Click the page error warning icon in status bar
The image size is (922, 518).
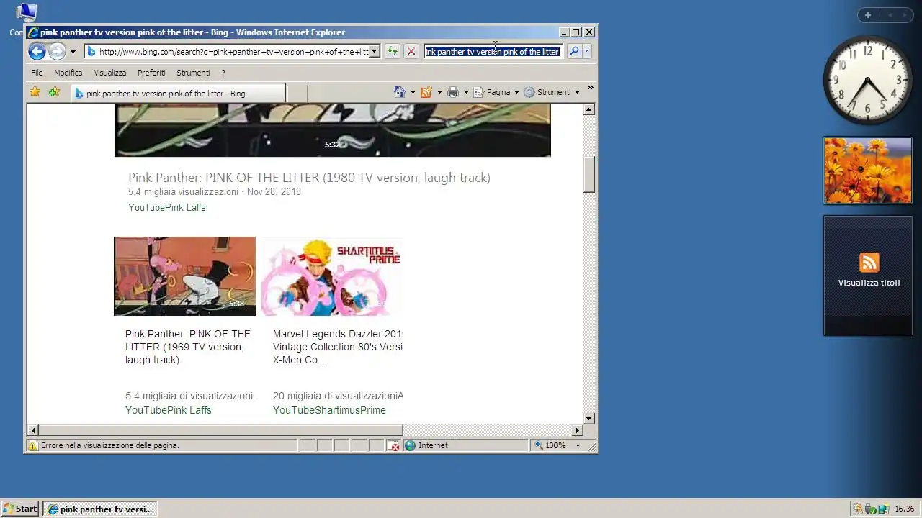32,445
